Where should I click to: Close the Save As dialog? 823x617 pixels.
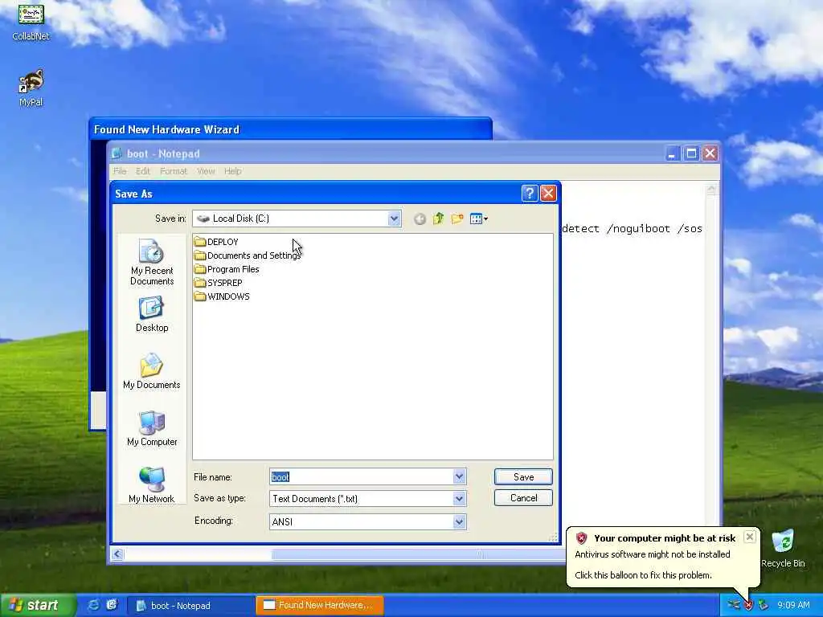coord(548,193)
